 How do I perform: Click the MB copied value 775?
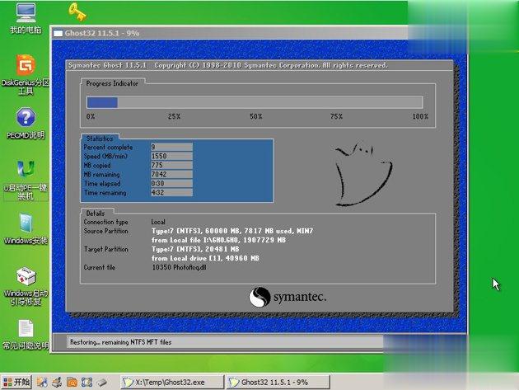coord(171,165)
